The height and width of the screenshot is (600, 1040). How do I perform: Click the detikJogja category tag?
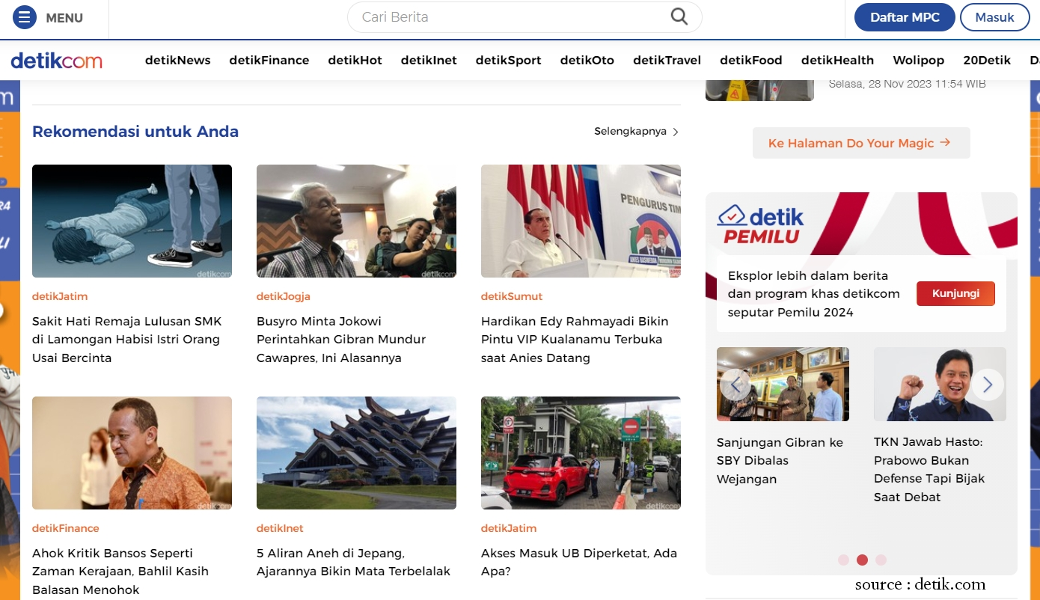tap(284, 296)
